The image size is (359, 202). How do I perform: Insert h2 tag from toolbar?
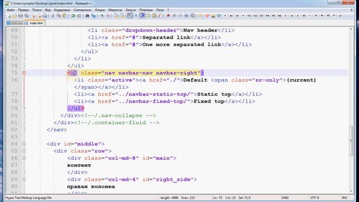pos(255,16)
